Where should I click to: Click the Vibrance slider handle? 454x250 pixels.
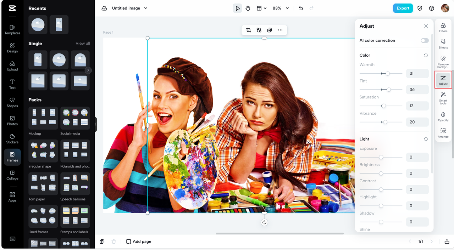[x=385, y=122]
